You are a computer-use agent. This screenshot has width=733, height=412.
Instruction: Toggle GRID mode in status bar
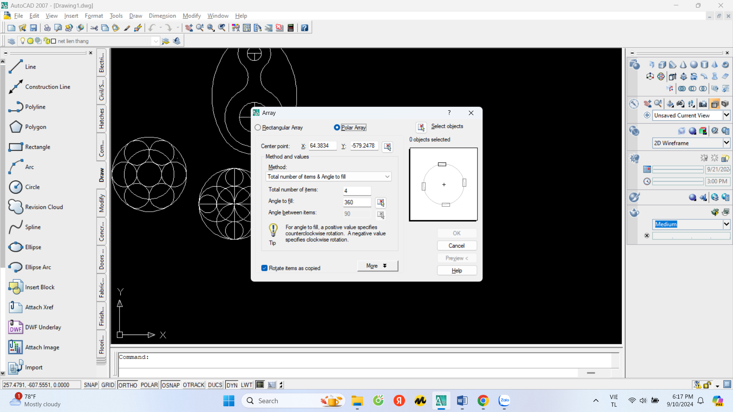(108, 385)
